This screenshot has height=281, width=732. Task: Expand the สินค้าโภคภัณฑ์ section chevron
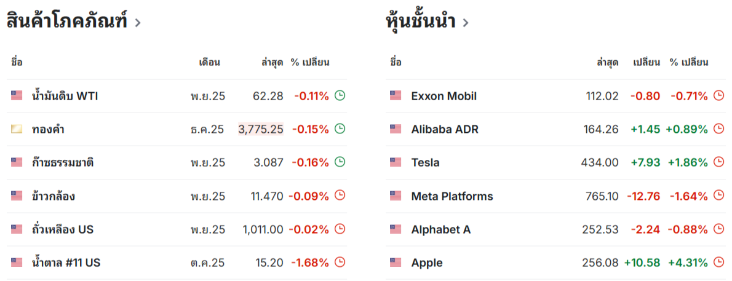[137, 22]
